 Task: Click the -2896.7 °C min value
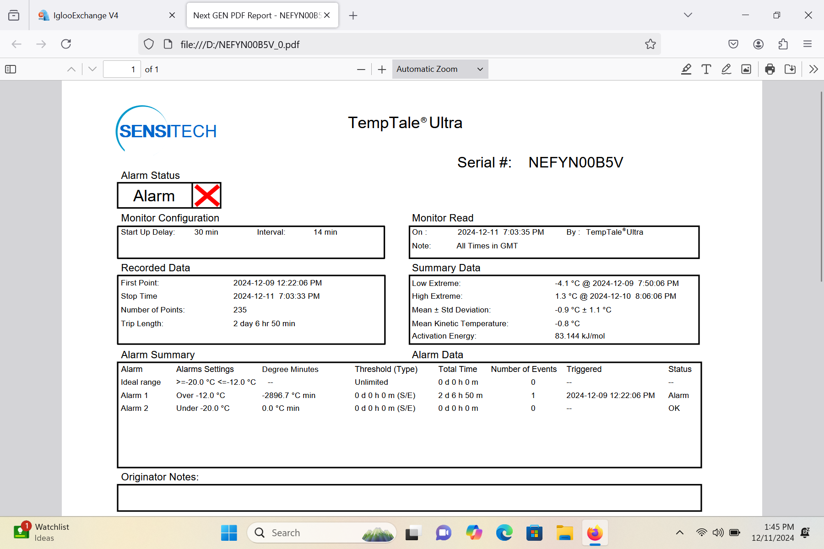point(288,395)
